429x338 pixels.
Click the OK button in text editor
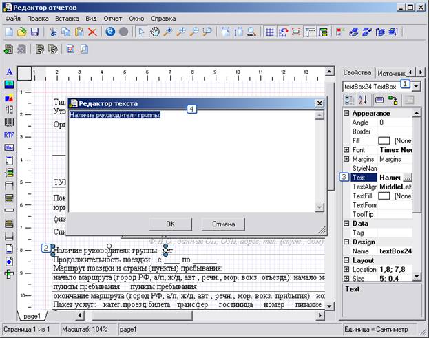[x=170, y=224]
